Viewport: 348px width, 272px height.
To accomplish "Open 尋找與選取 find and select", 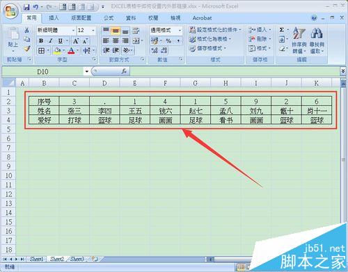I will (x=317, y=40).
